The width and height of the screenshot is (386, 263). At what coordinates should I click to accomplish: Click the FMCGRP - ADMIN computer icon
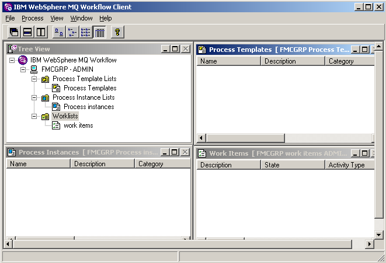34,69
